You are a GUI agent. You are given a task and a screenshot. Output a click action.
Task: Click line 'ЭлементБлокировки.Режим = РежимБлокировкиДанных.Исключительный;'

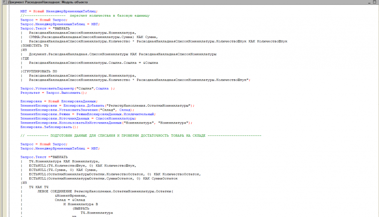tap(88, 114)
